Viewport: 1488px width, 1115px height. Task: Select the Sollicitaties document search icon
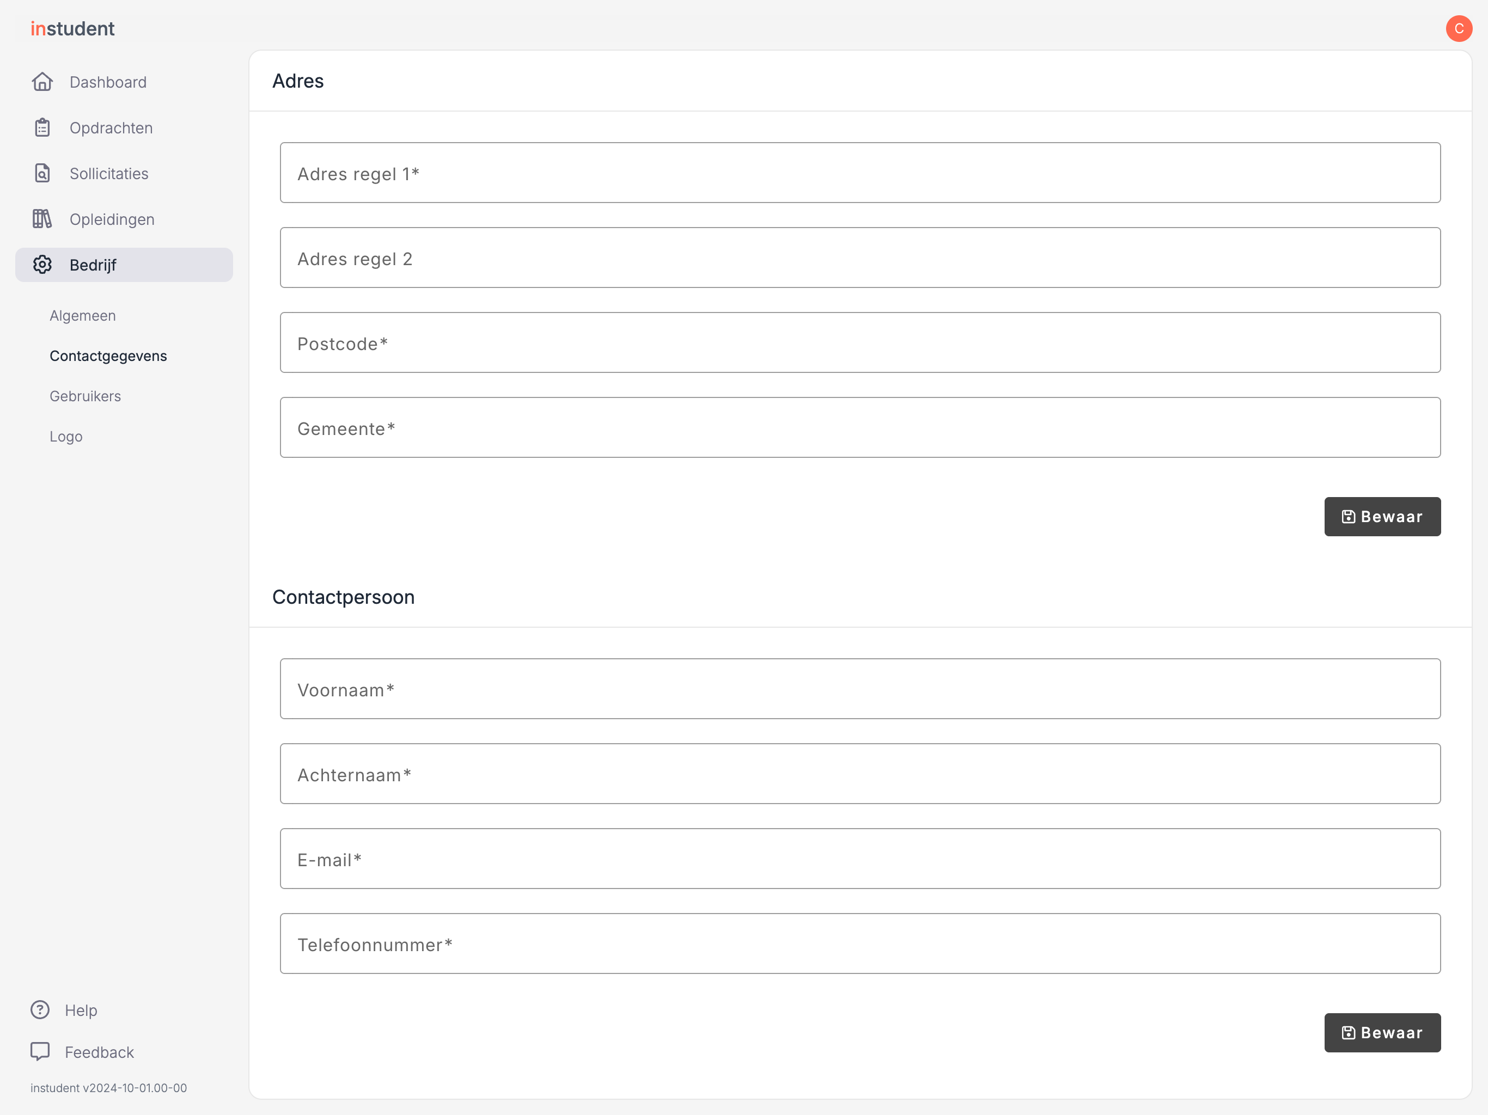tap(42, 174)
